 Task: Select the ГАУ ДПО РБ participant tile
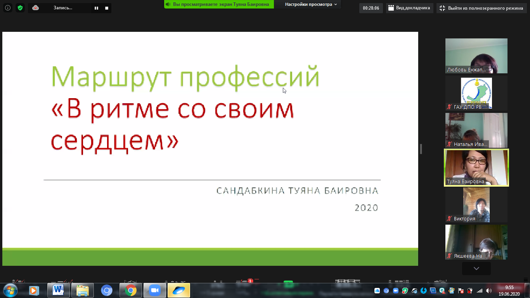click(x=476, y=93)
